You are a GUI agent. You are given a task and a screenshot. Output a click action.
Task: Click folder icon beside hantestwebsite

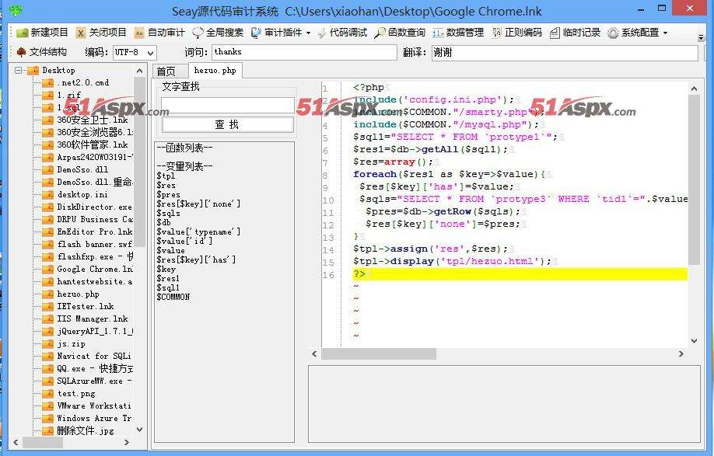tap(47, 281)
